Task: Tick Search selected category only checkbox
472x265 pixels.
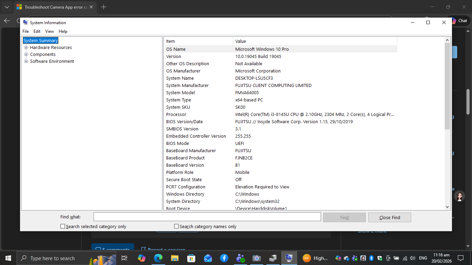Action: point(63,226)
